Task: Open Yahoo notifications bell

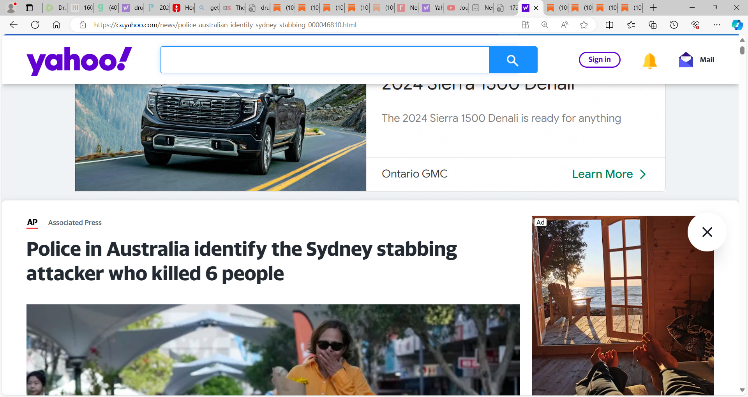Action: coord(650,61)
